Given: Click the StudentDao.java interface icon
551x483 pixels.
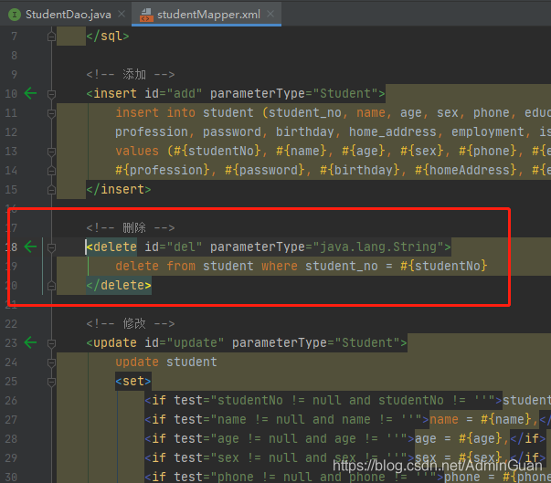Looking at the screenshot, I should 15,15.
